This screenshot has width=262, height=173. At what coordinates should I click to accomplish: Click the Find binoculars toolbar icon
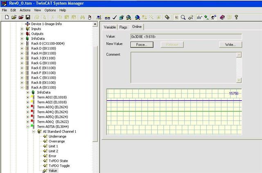pos(82,17)
